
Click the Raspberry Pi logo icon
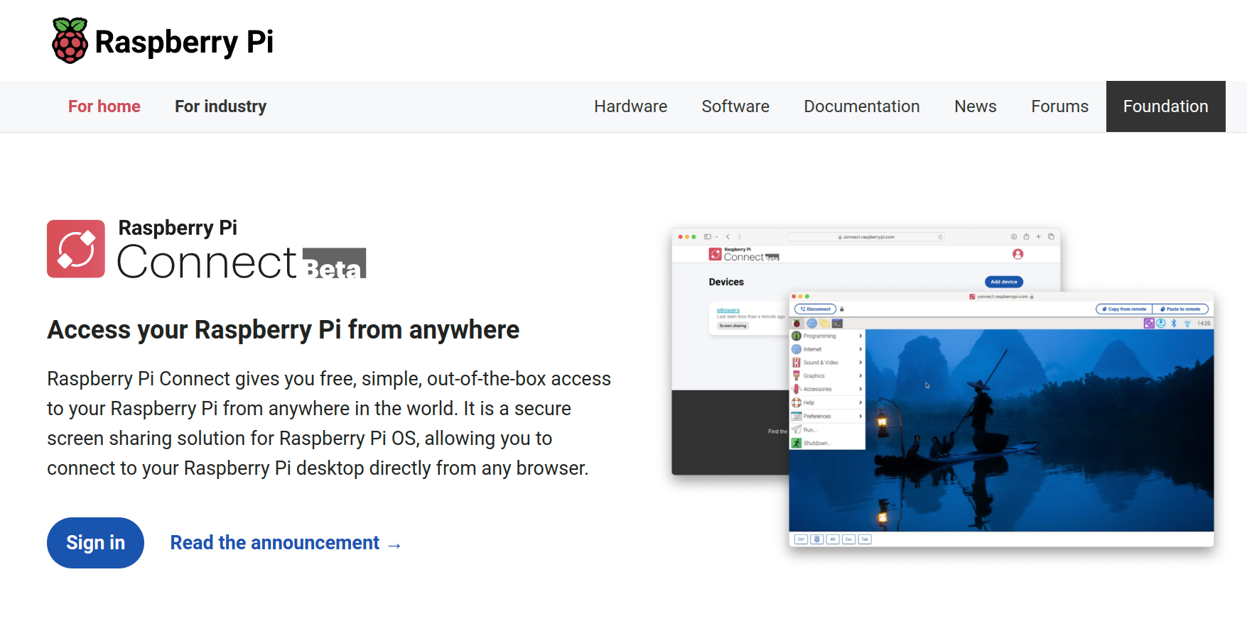pyautogui.click(x=70, y=40)
